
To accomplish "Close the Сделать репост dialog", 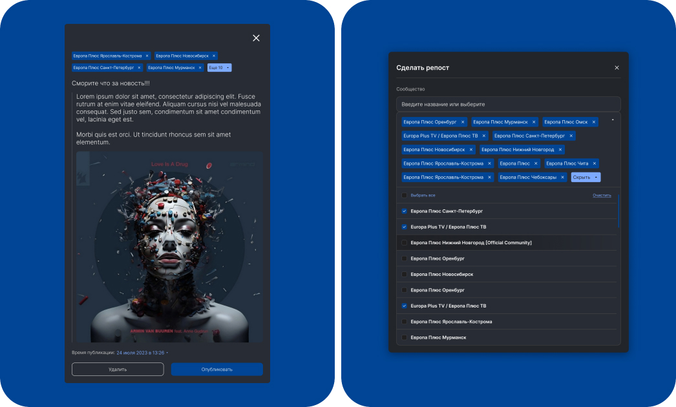I will [x=617, y=68].
